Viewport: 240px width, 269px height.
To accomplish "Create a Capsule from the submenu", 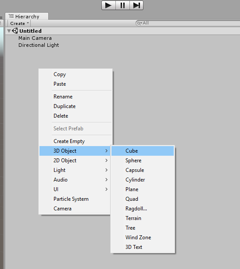I will pyautogui.click(x=143, y=170).
